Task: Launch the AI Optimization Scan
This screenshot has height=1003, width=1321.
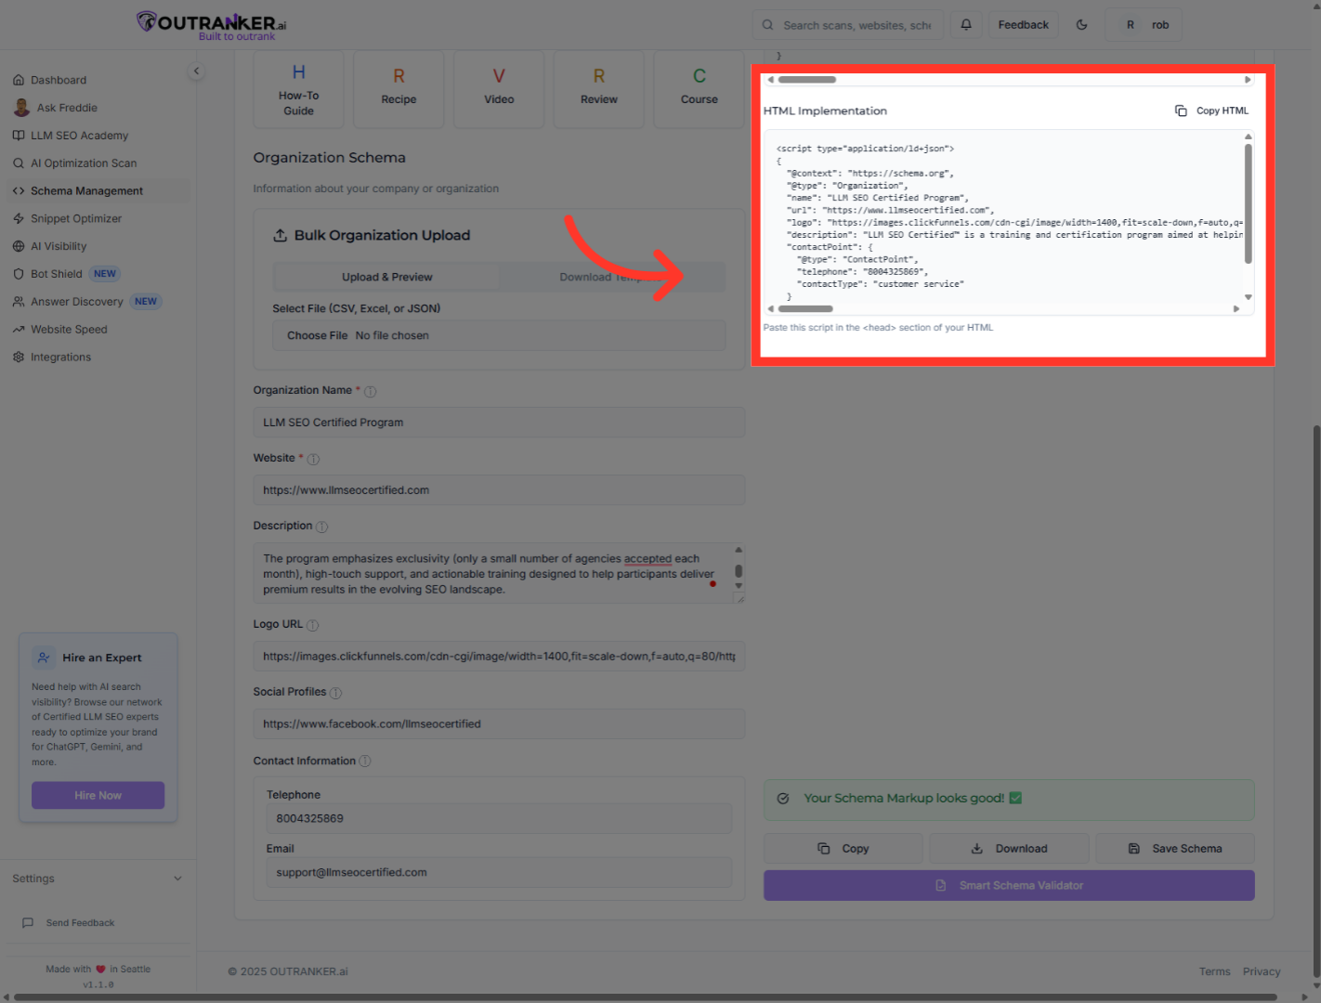Action: 82,163
